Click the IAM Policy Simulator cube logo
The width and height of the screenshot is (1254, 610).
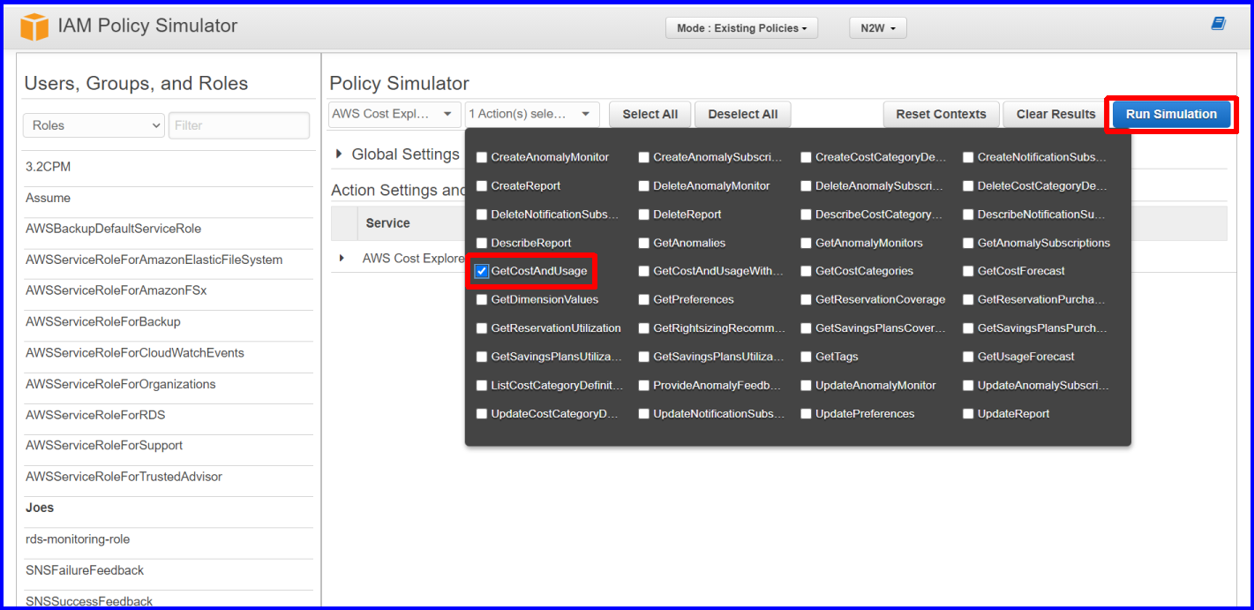coord(34,26)
